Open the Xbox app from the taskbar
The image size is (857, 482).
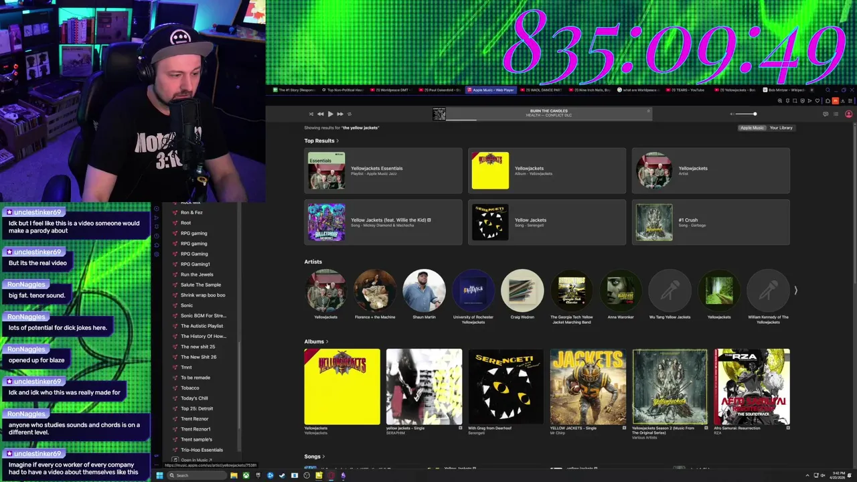point(246,475)
